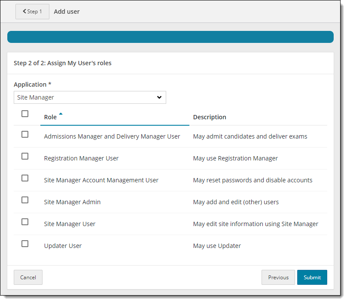Check the Admissions Manager and Delivery Manager User box

pyautogui.click(x=25, y=134)
